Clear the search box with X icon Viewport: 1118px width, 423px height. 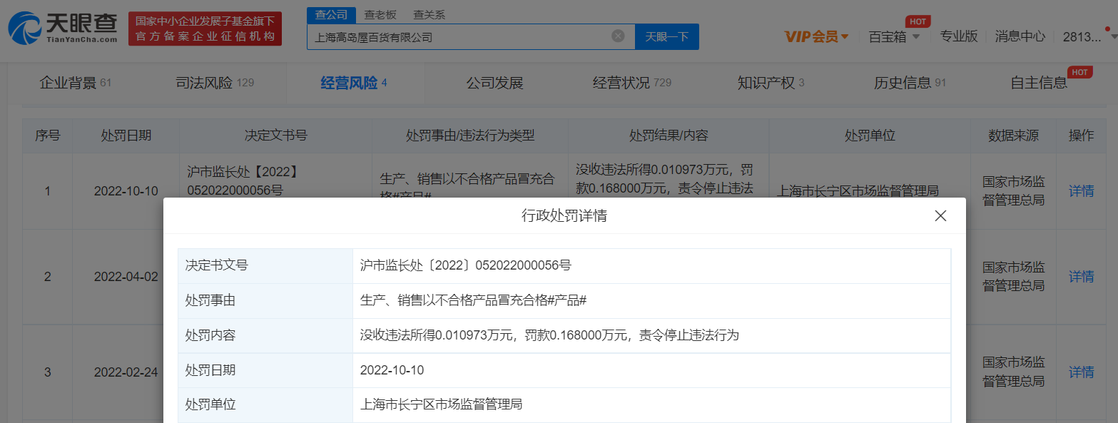tap(618, 36)
